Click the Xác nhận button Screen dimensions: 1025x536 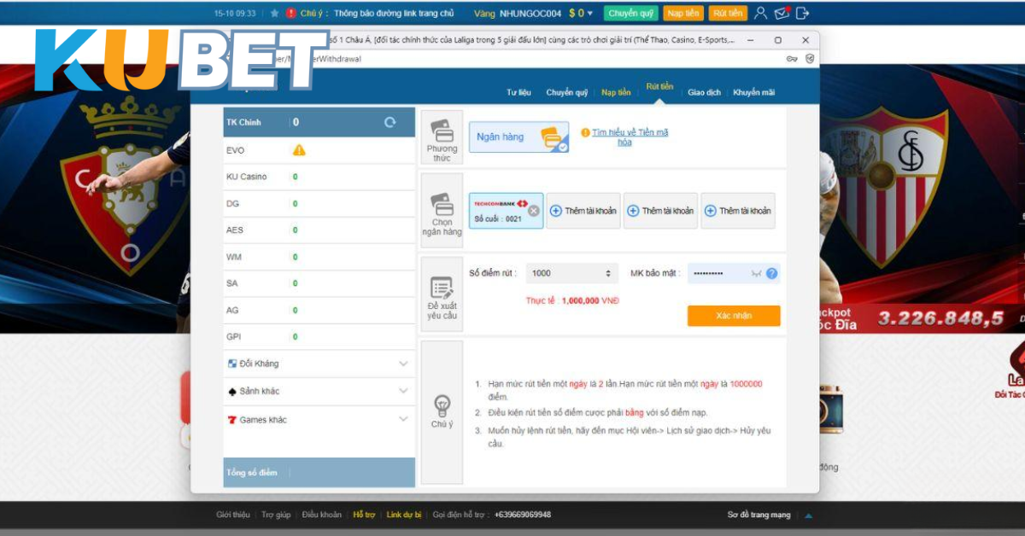tap(733, 316)
